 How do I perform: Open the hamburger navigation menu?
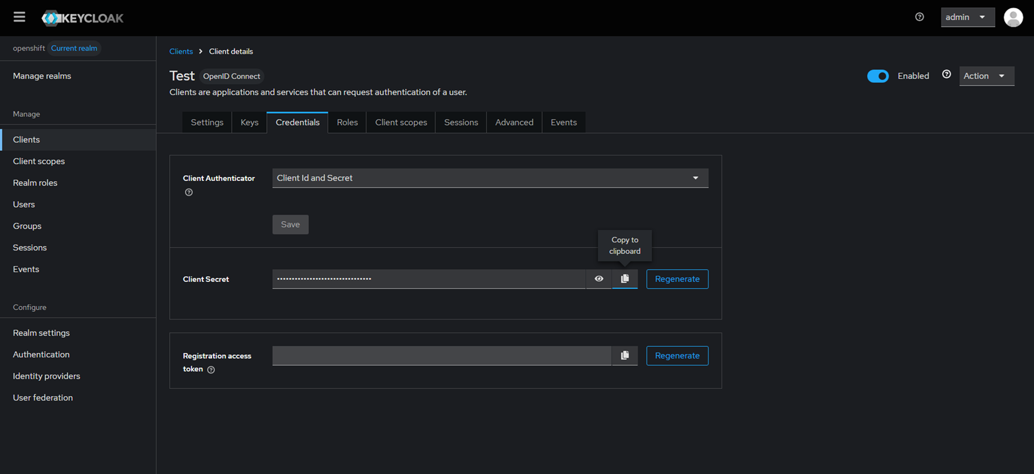click(19, 17)
